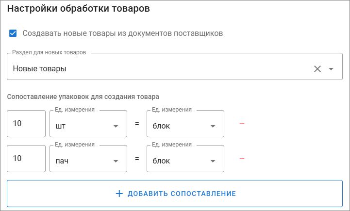
Task: Click the arrow of second row's 'блок' unit
Action: click(213, 162)
